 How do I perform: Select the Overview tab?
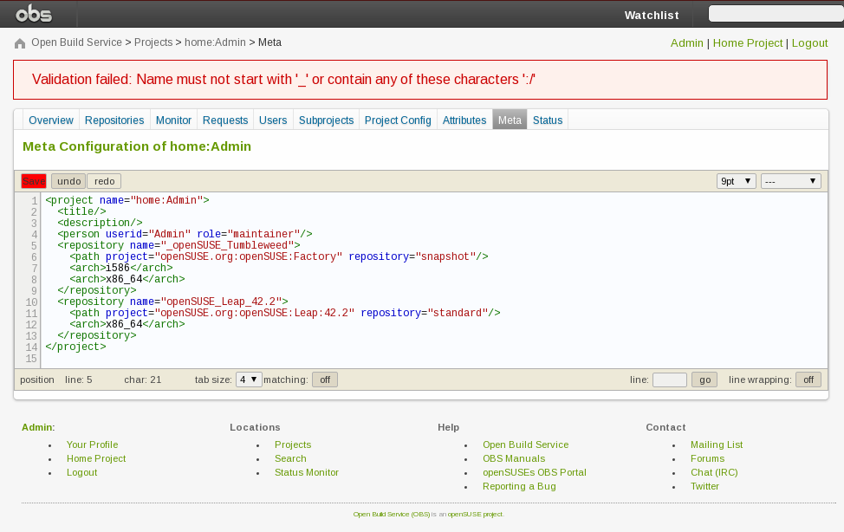point(50,120)
